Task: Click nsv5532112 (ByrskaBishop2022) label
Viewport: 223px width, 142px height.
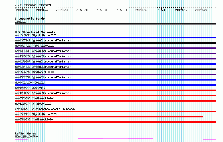Action: pyautogui.click(x=37, y=114)
